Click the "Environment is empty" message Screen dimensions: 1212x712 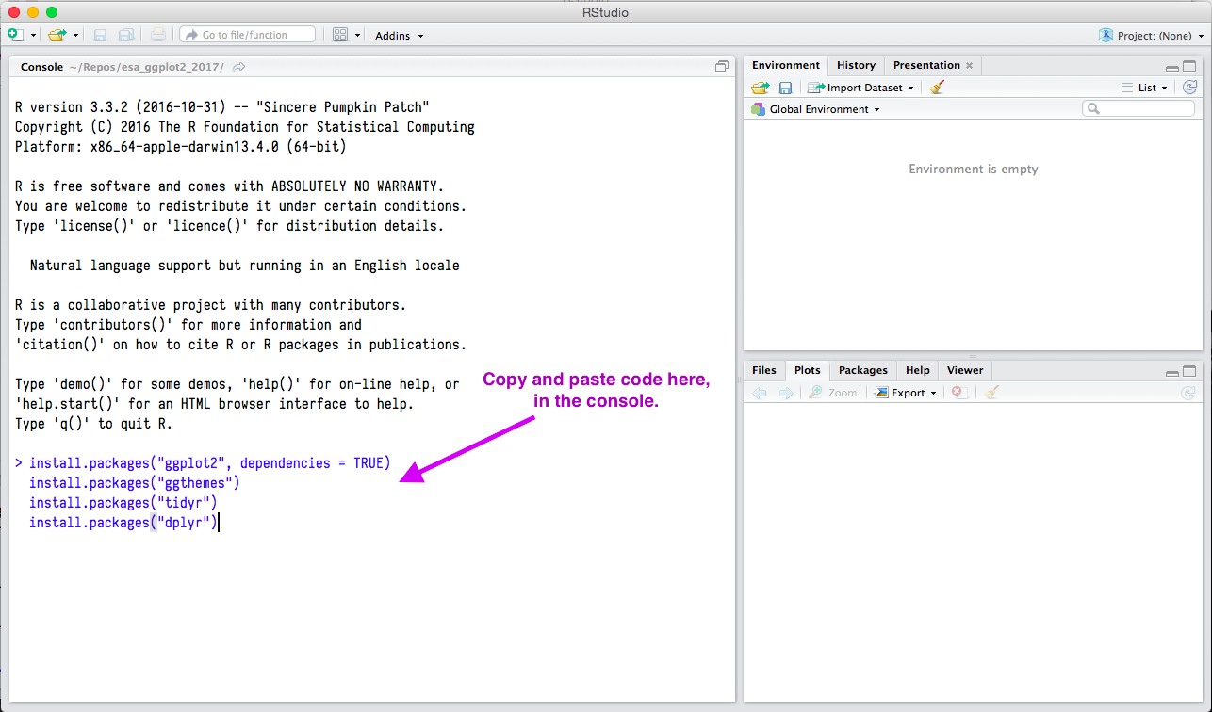coord(974,170)
